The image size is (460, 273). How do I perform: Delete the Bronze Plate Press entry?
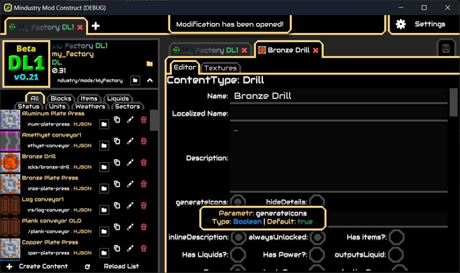tap(144, 184)
